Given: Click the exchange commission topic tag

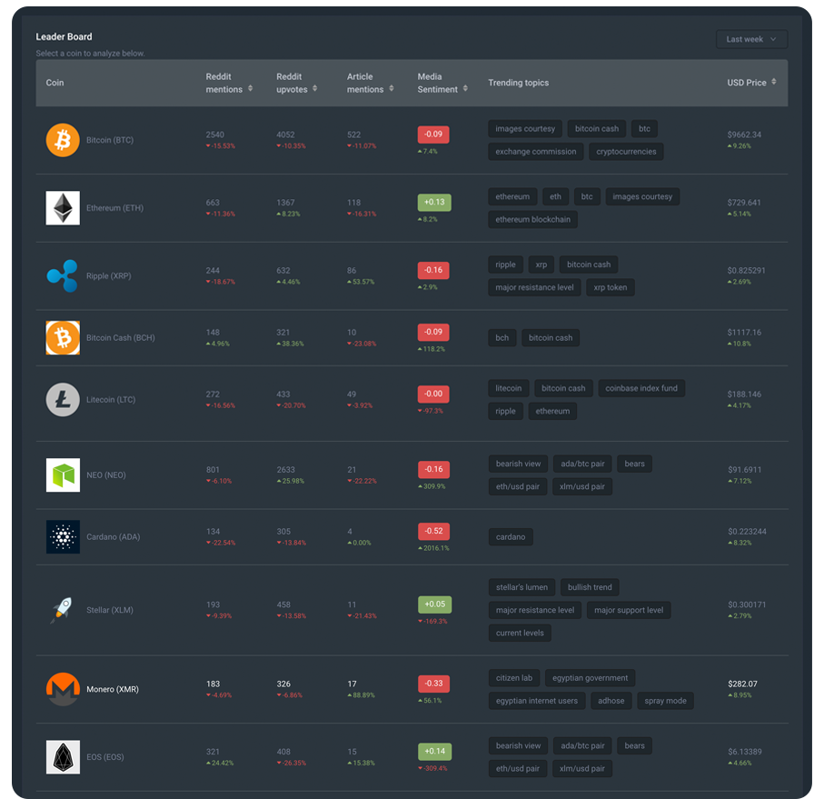Looking at the screenshot, I should 535,152.
